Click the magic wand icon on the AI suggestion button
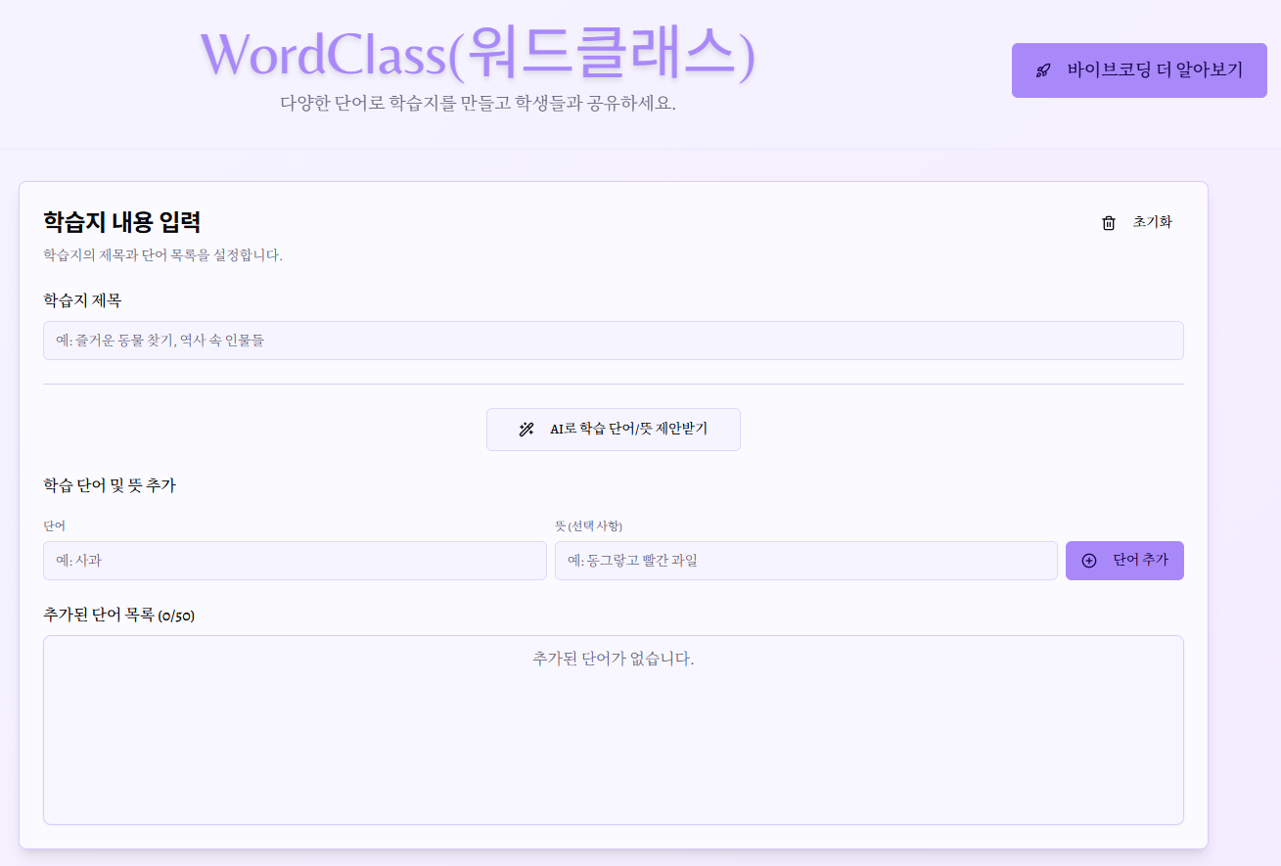This screenshot has width=1281, height=866. coord(525,429)
